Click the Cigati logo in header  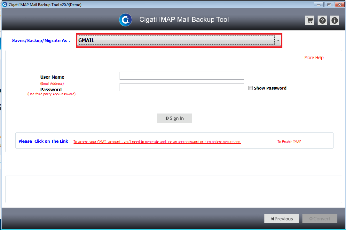(x=126, y=20)
